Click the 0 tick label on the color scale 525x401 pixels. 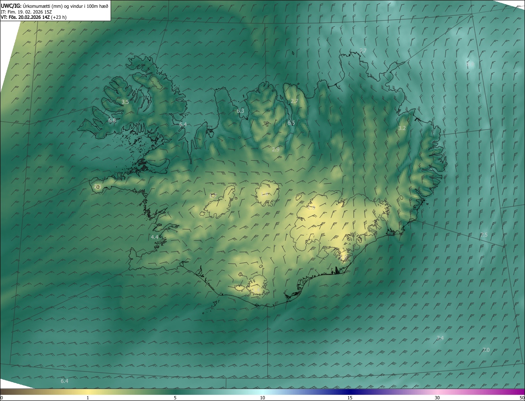pyautogui.click(x=1, y=398)
